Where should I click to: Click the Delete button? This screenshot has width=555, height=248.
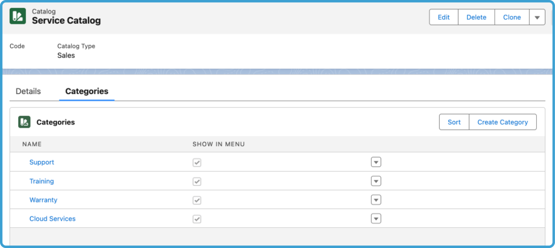(x=476, y=17)
